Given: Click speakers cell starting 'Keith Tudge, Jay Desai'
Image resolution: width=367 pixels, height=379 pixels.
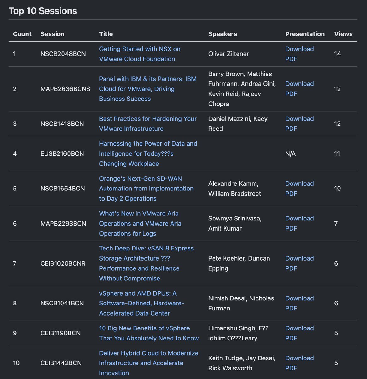Looking at the screenshot, I should point(242,363).
